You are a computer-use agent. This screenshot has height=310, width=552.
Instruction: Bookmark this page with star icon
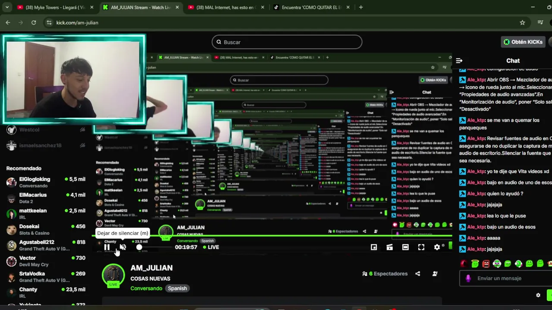522,22
